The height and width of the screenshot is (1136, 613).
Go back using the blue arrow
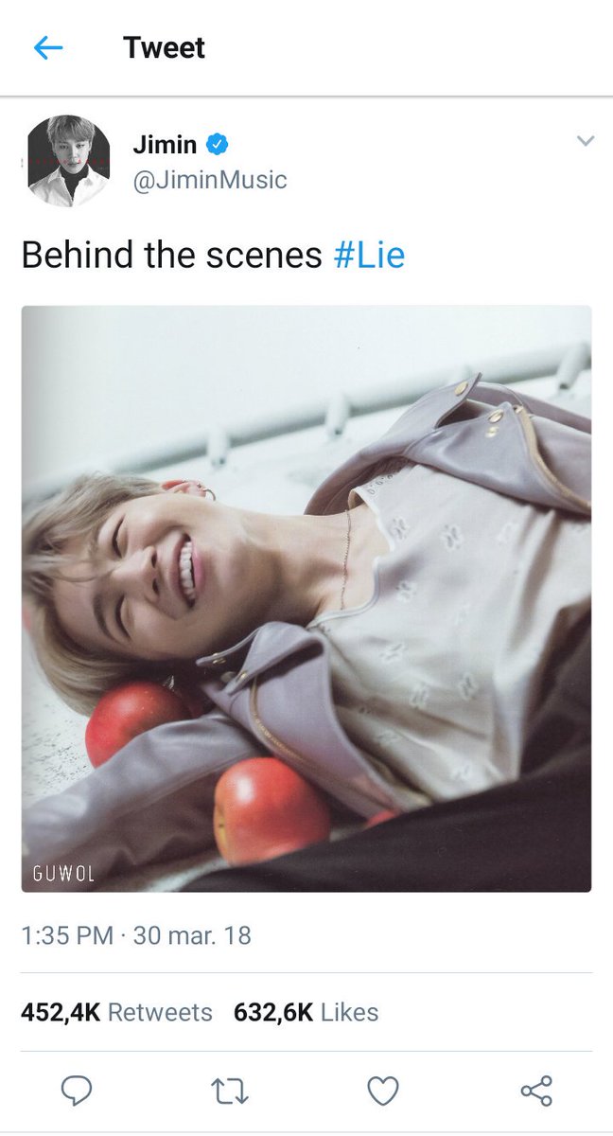47,47
